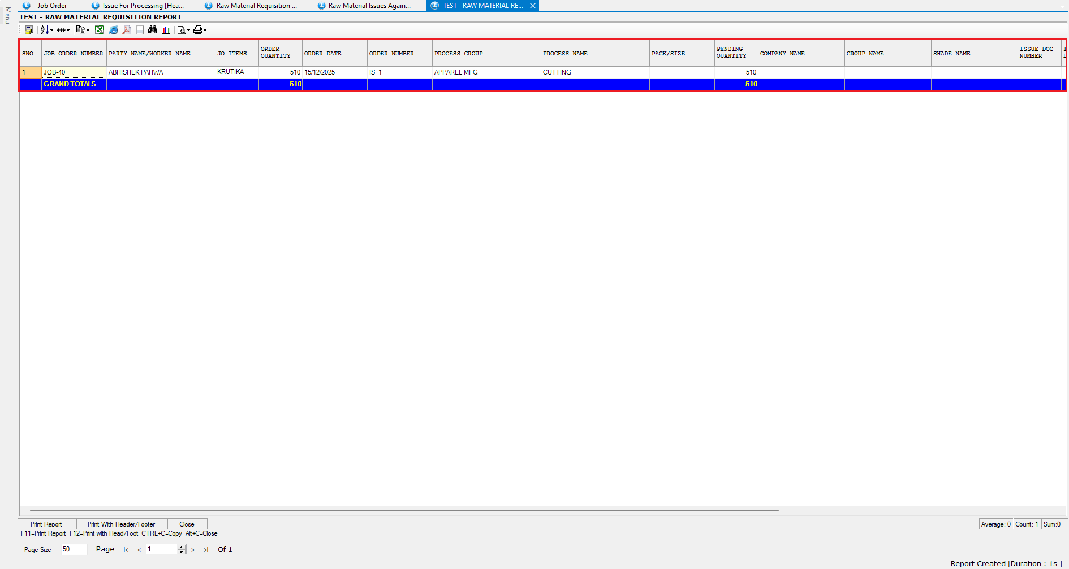The image size is (1069, 569).
Task: Select the JOB-40 cell in the grid
Action: coord(74,72)
